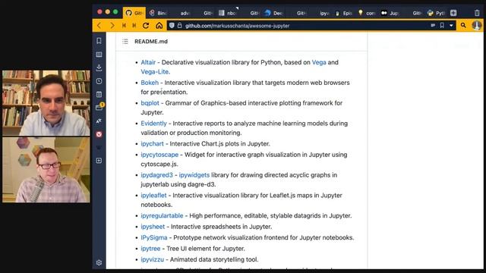The image size is (486, 273).
Task: Open the Notes side panel
Action: point(99,94)
